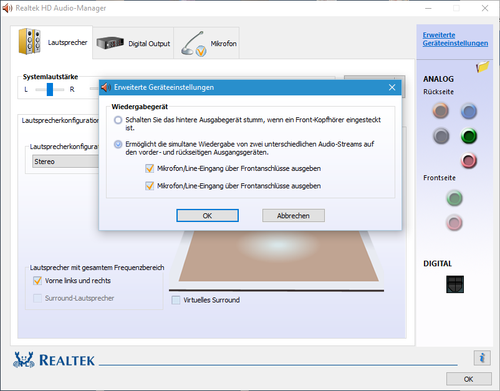
Task: Select the blue rear line-in jack
Action: coord(468,111)
